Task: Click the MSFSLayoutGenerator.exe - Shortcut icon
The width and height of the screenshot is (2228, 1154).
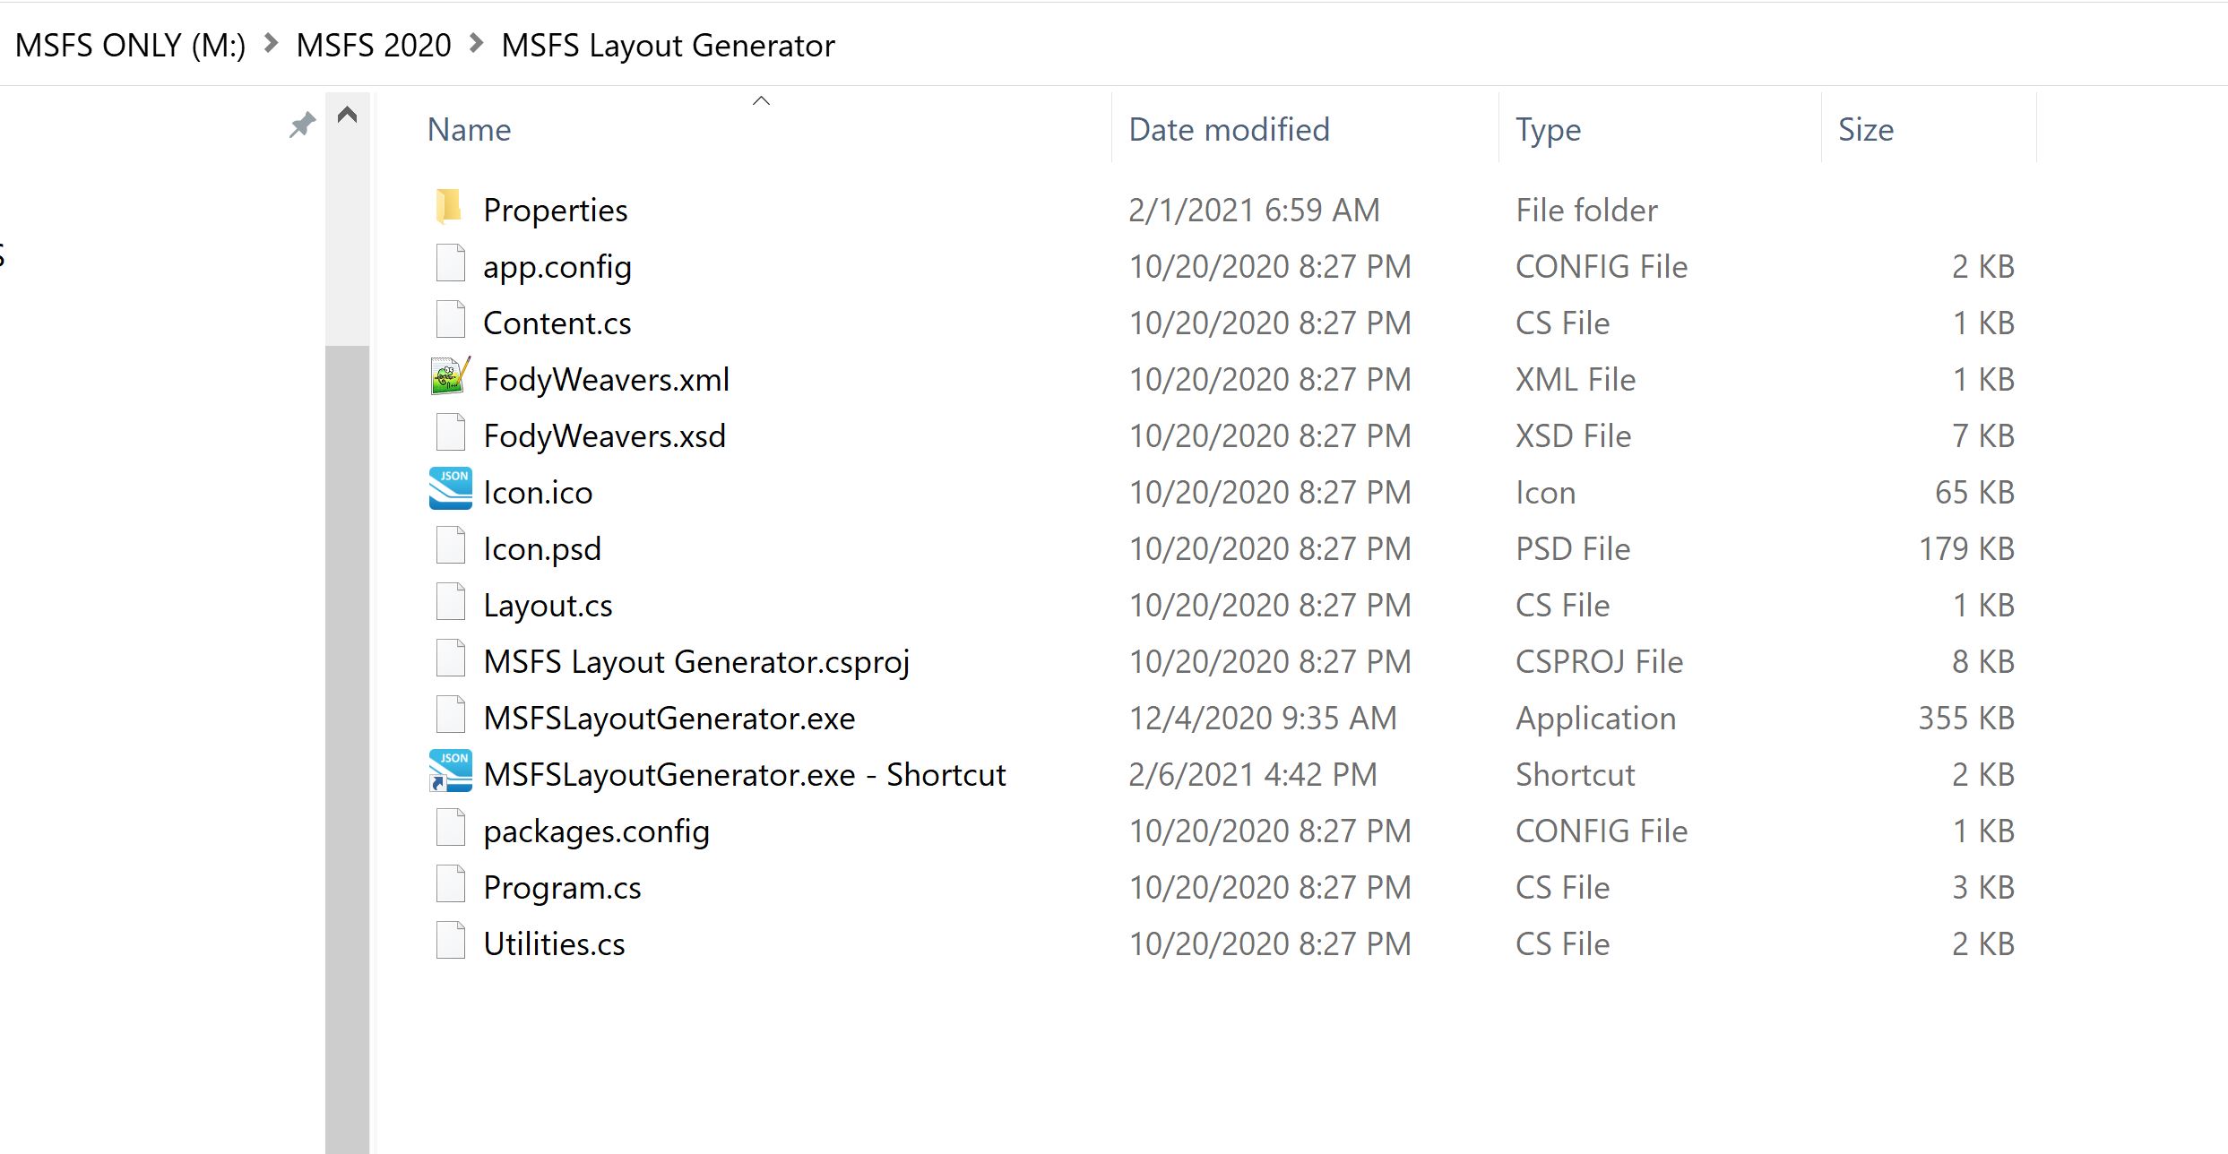Action: [450, 772]
